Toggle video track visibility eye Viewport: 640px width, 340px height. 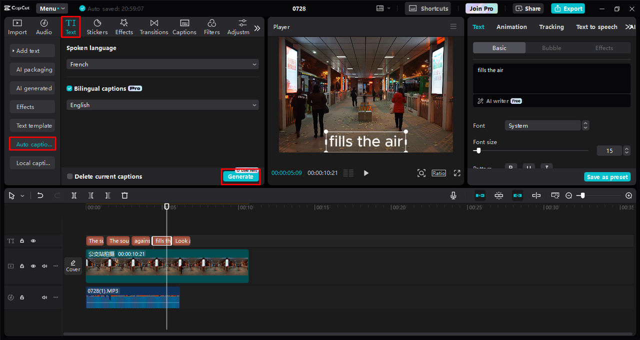pos(33,266)
